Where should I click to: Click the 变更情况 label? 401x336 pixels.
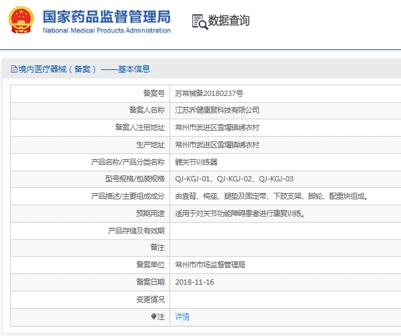(150, 299)
